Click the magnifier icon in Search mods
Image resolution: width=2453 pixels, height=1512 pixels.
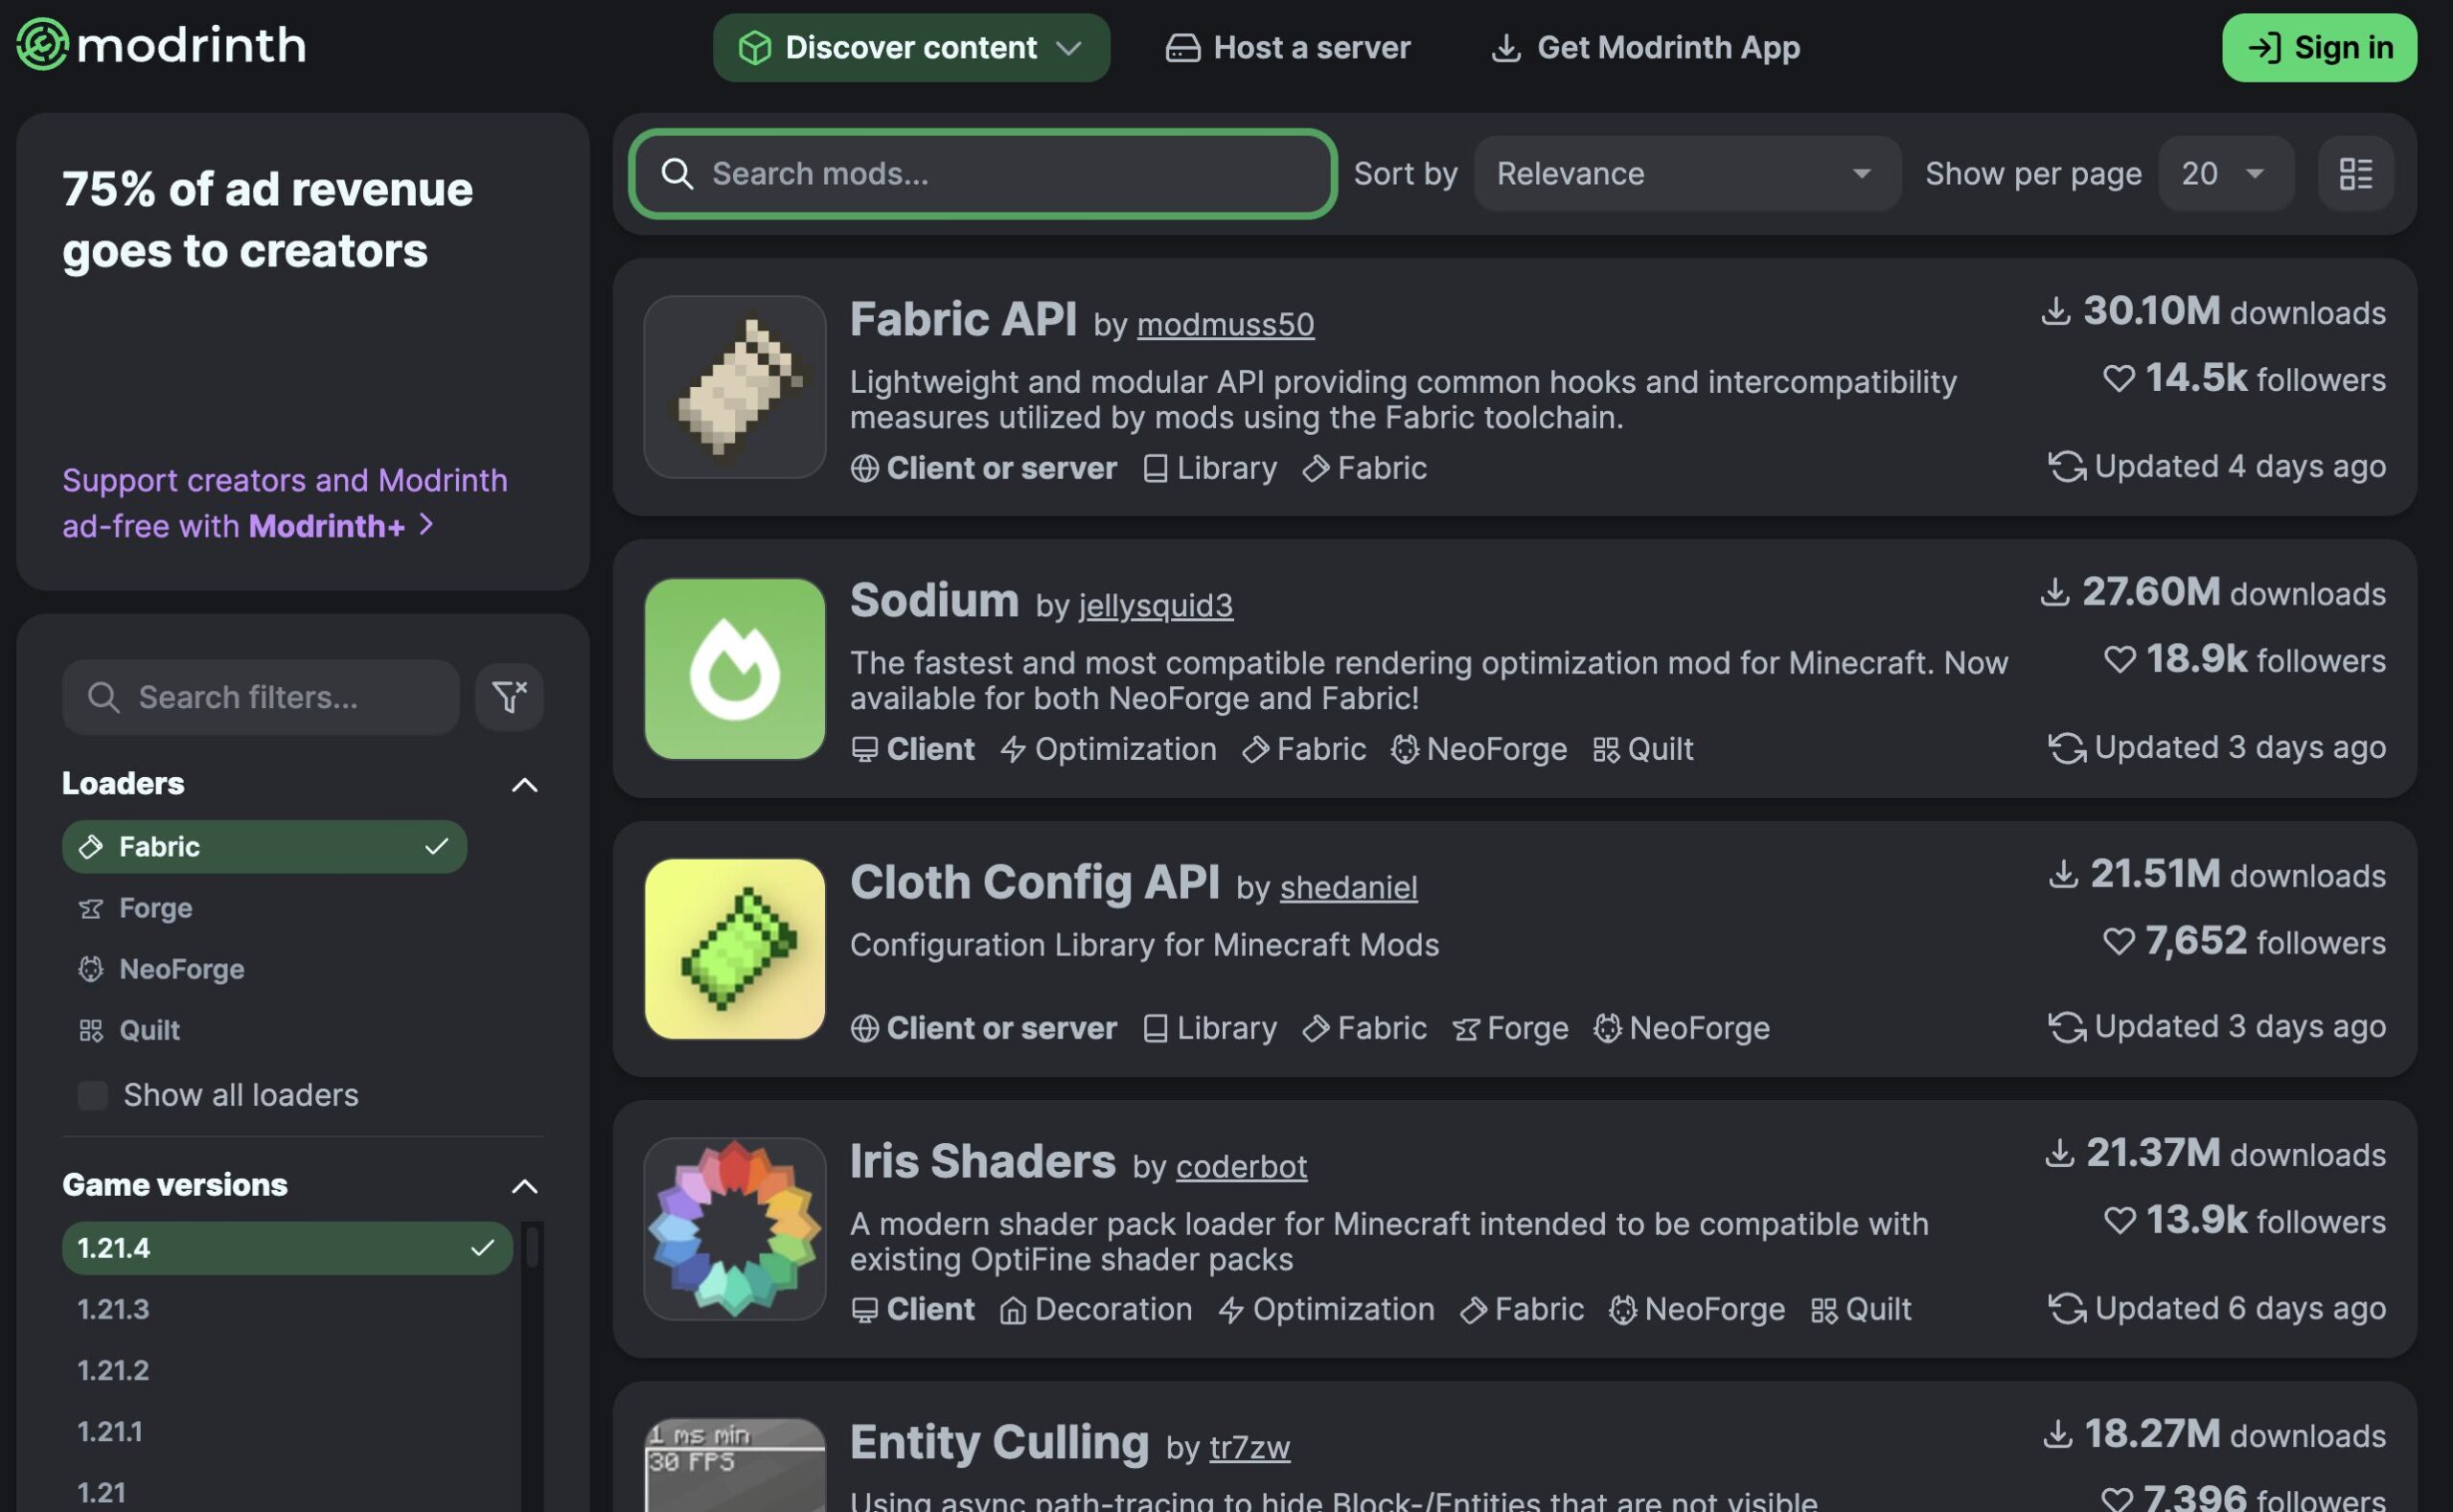click(677, 174)
